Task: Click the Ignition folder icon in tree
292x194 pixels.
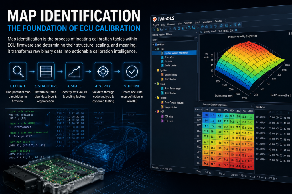Action: [158, 70]
